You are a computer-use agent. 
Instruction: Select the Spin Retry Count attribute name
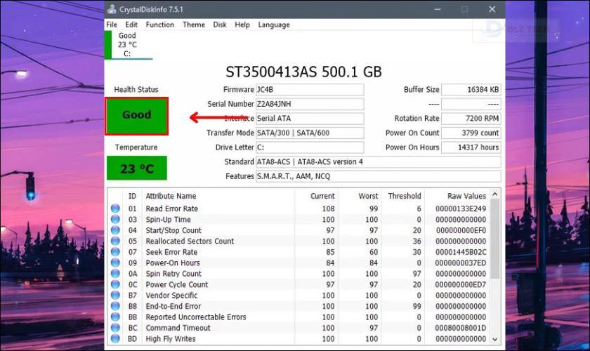(x=173, y=274)
